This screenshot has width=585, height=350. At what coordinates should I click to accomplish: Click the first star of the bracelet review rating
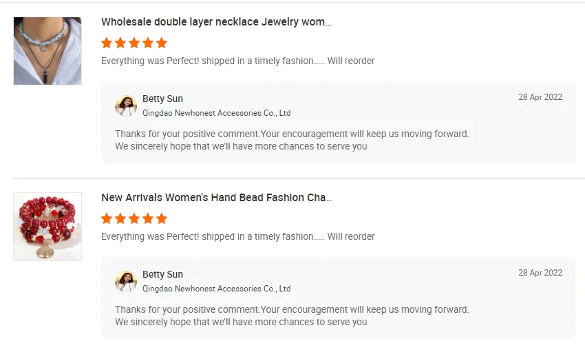107,218
